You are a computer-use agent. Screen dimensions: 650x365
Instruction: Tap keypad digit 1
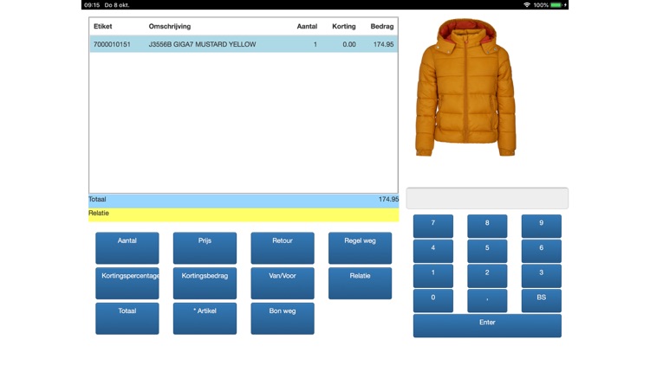click(x=432, y=276)
